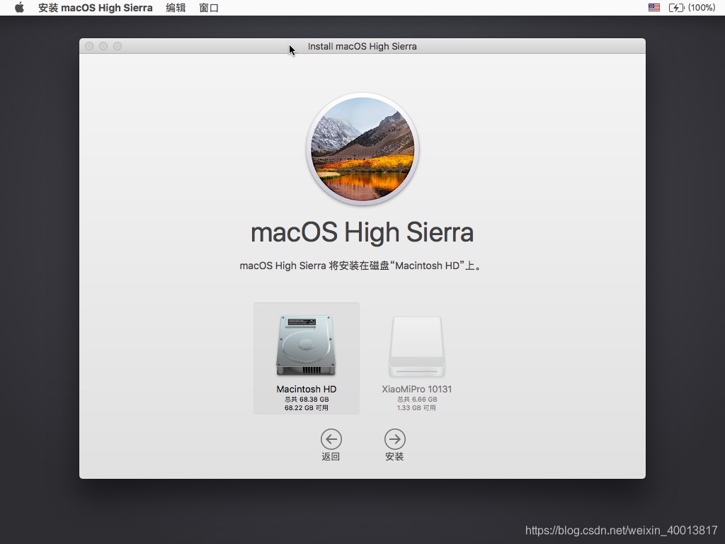Click the install arrow icon above 安装
The width and height of the screenshot is (725, 544).
tap(395, 439)
